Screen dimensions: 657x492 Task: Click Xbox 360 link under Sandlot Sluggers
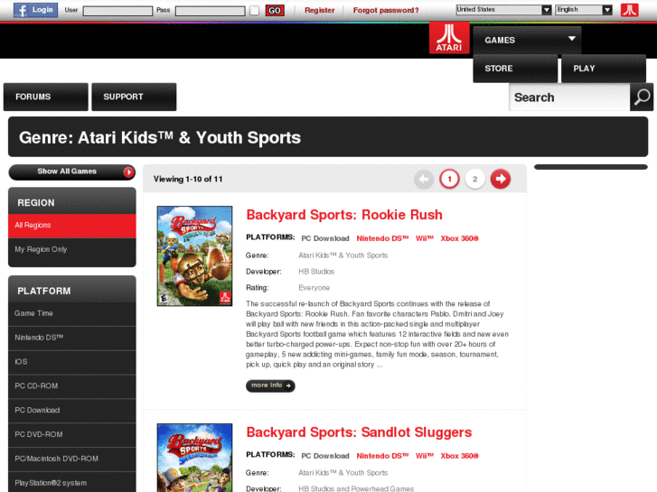point(459,456)
